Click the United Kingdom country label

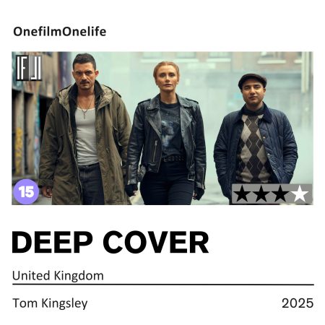[58, 275]
